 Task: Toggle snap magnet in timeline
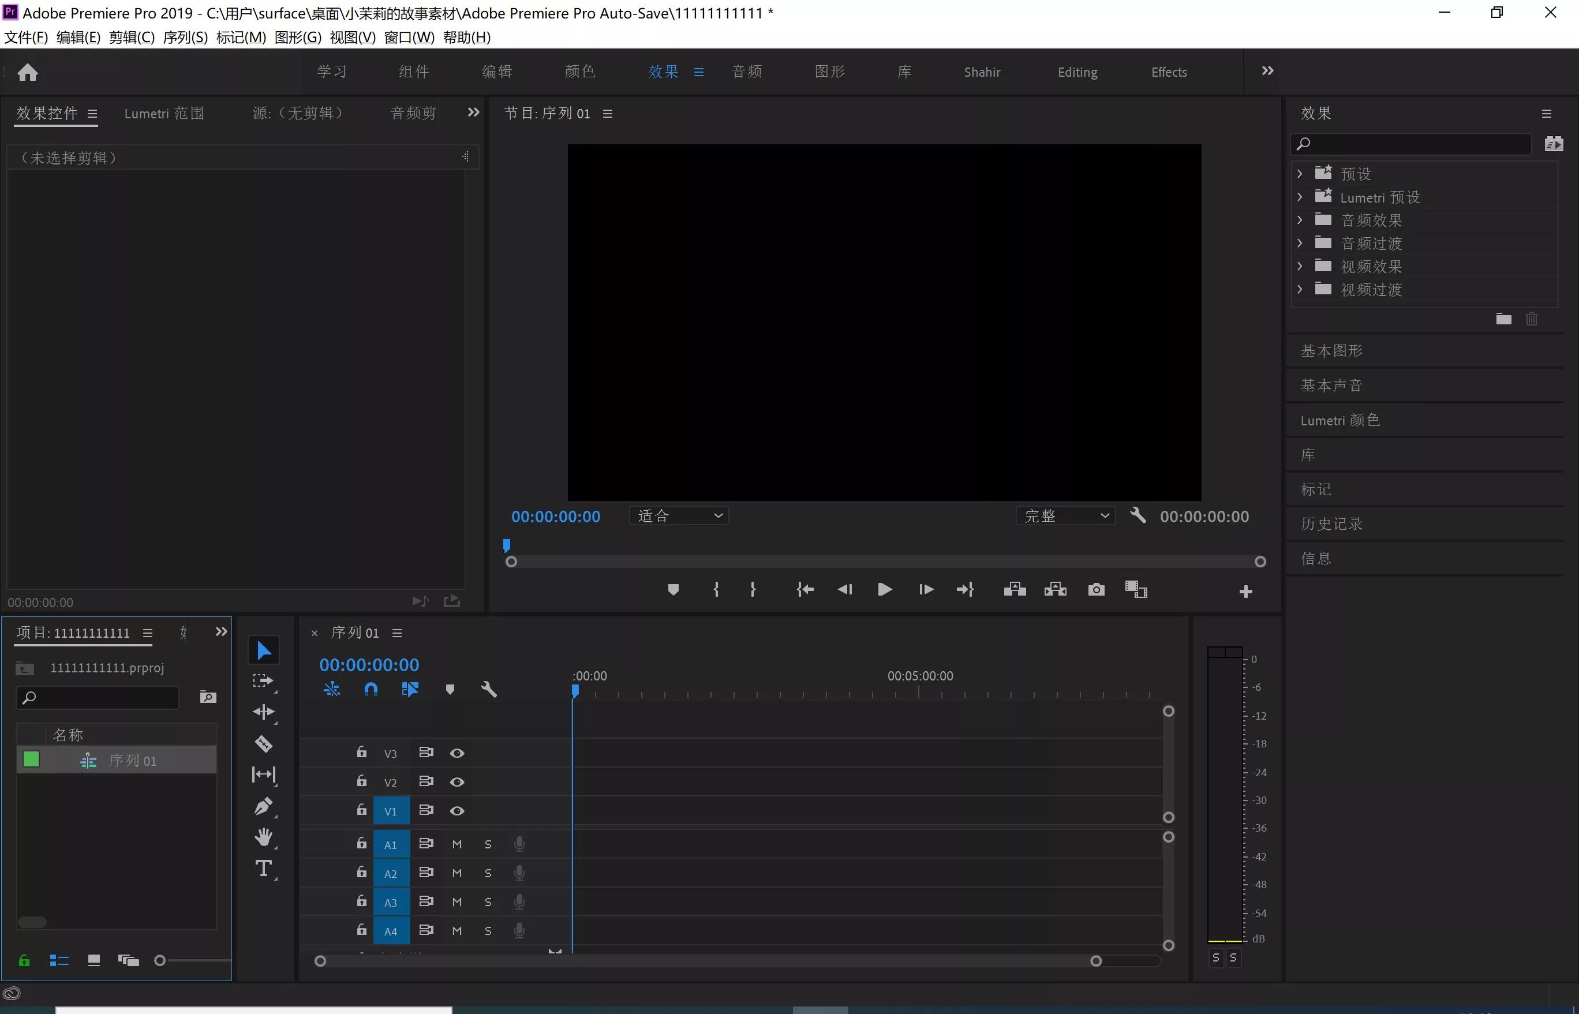(x=371, y=690)
